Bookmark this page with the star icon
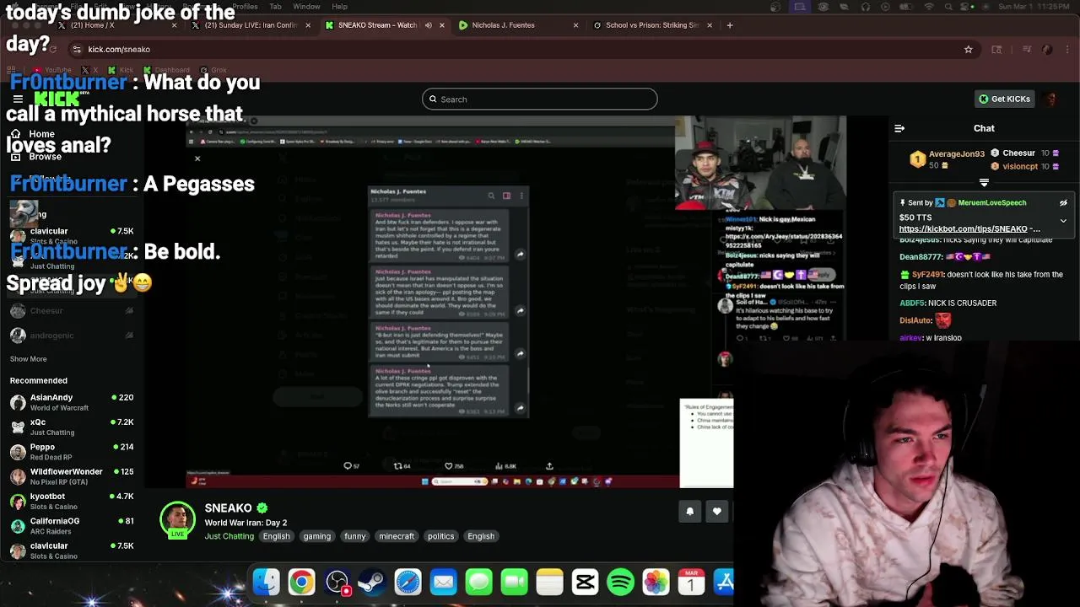This screenshot has width=1080, height=607. tap(968, 50)
